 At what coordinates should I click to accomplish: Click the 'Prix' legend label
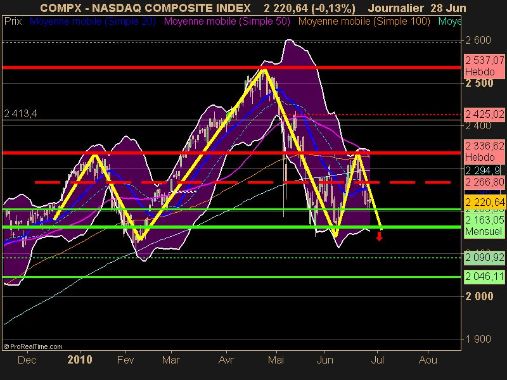[13, 22]
